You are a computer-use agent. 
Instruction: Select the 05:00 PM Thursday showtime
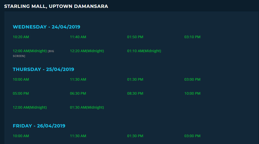(x=21, y=93)
